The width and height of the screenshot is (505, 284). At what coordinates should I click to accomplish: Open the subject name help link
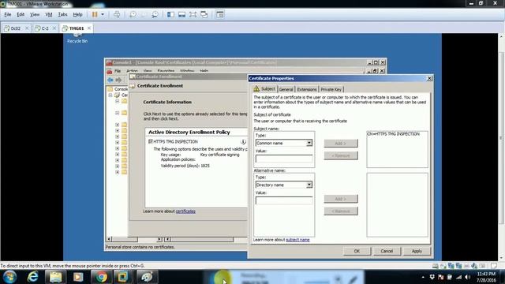[297, 240]
